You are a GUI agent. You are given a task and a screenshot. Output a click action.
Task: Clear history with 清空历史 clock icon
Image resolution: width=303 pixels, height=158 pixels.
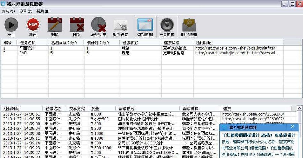[x=99, y=24]
